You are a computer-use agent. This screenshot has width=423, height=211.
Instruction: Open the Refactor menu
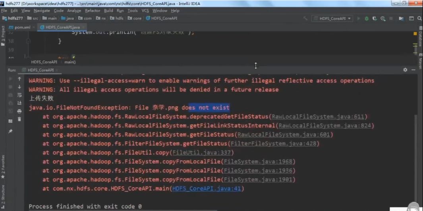93,11
